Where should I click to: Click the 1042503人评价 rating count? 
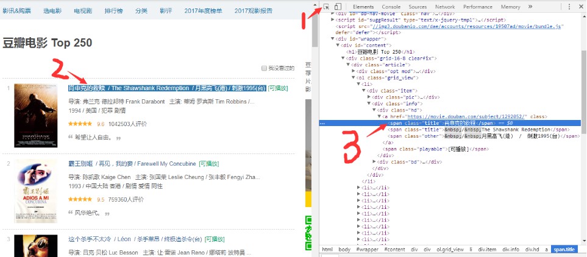point(127,124)
